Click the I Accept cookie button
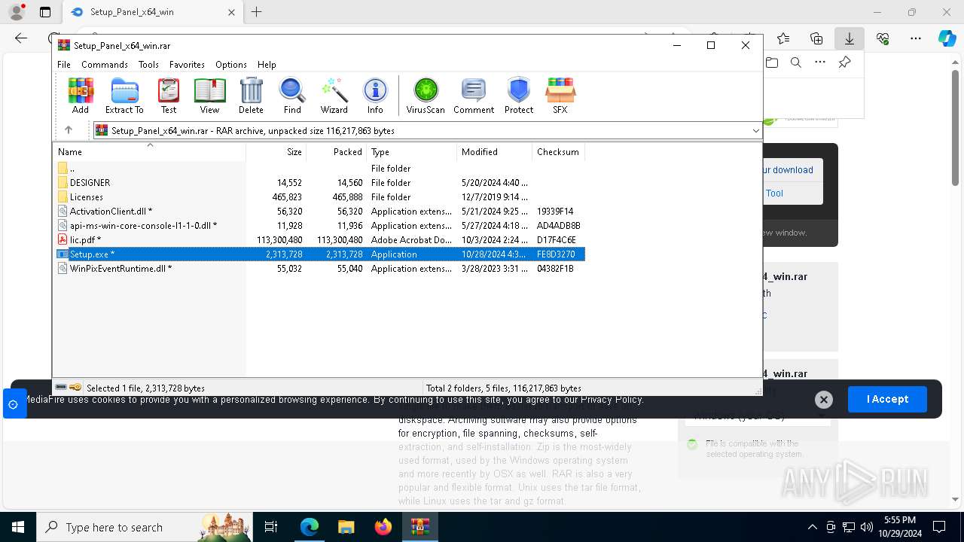Image resolution: width=964 pixels, height=542 pixels. (x=887, y=399)
